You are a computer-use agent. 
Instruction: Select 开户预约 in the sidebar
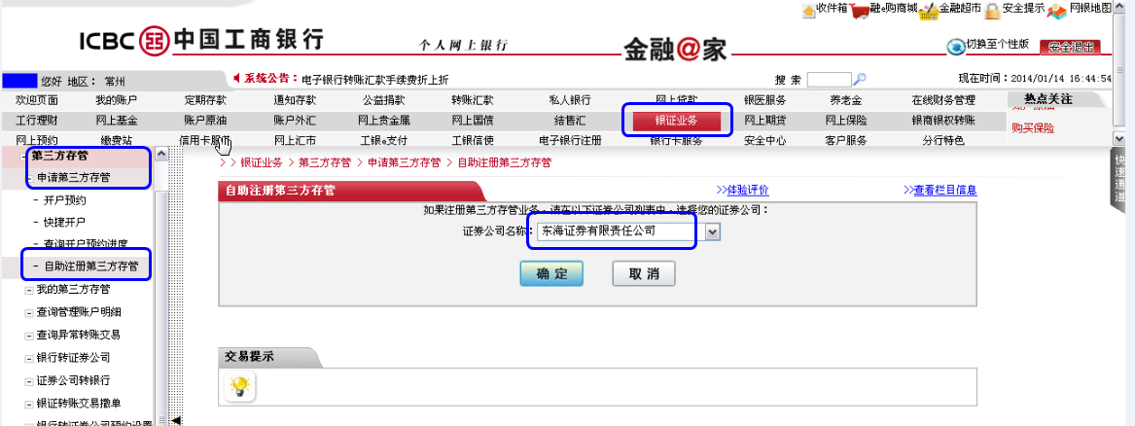[64, 200]
